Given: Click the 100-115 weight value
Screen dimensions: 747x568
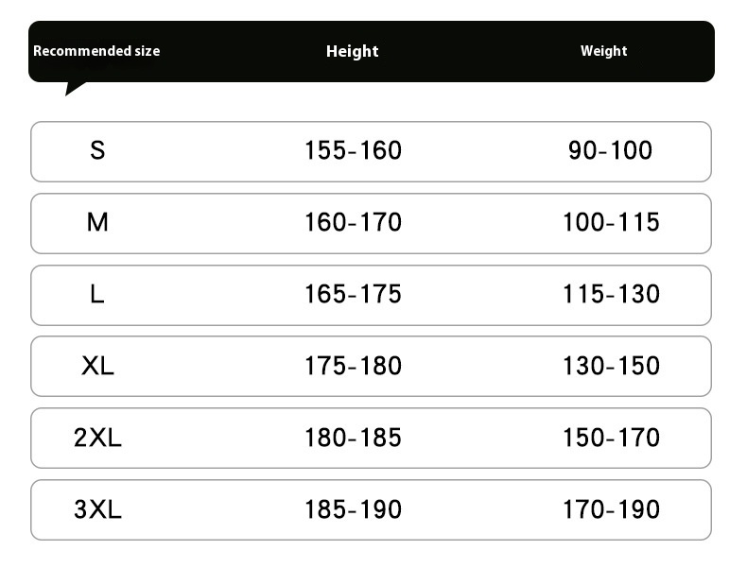Looking at the screenshot, I should pos(611,222).
